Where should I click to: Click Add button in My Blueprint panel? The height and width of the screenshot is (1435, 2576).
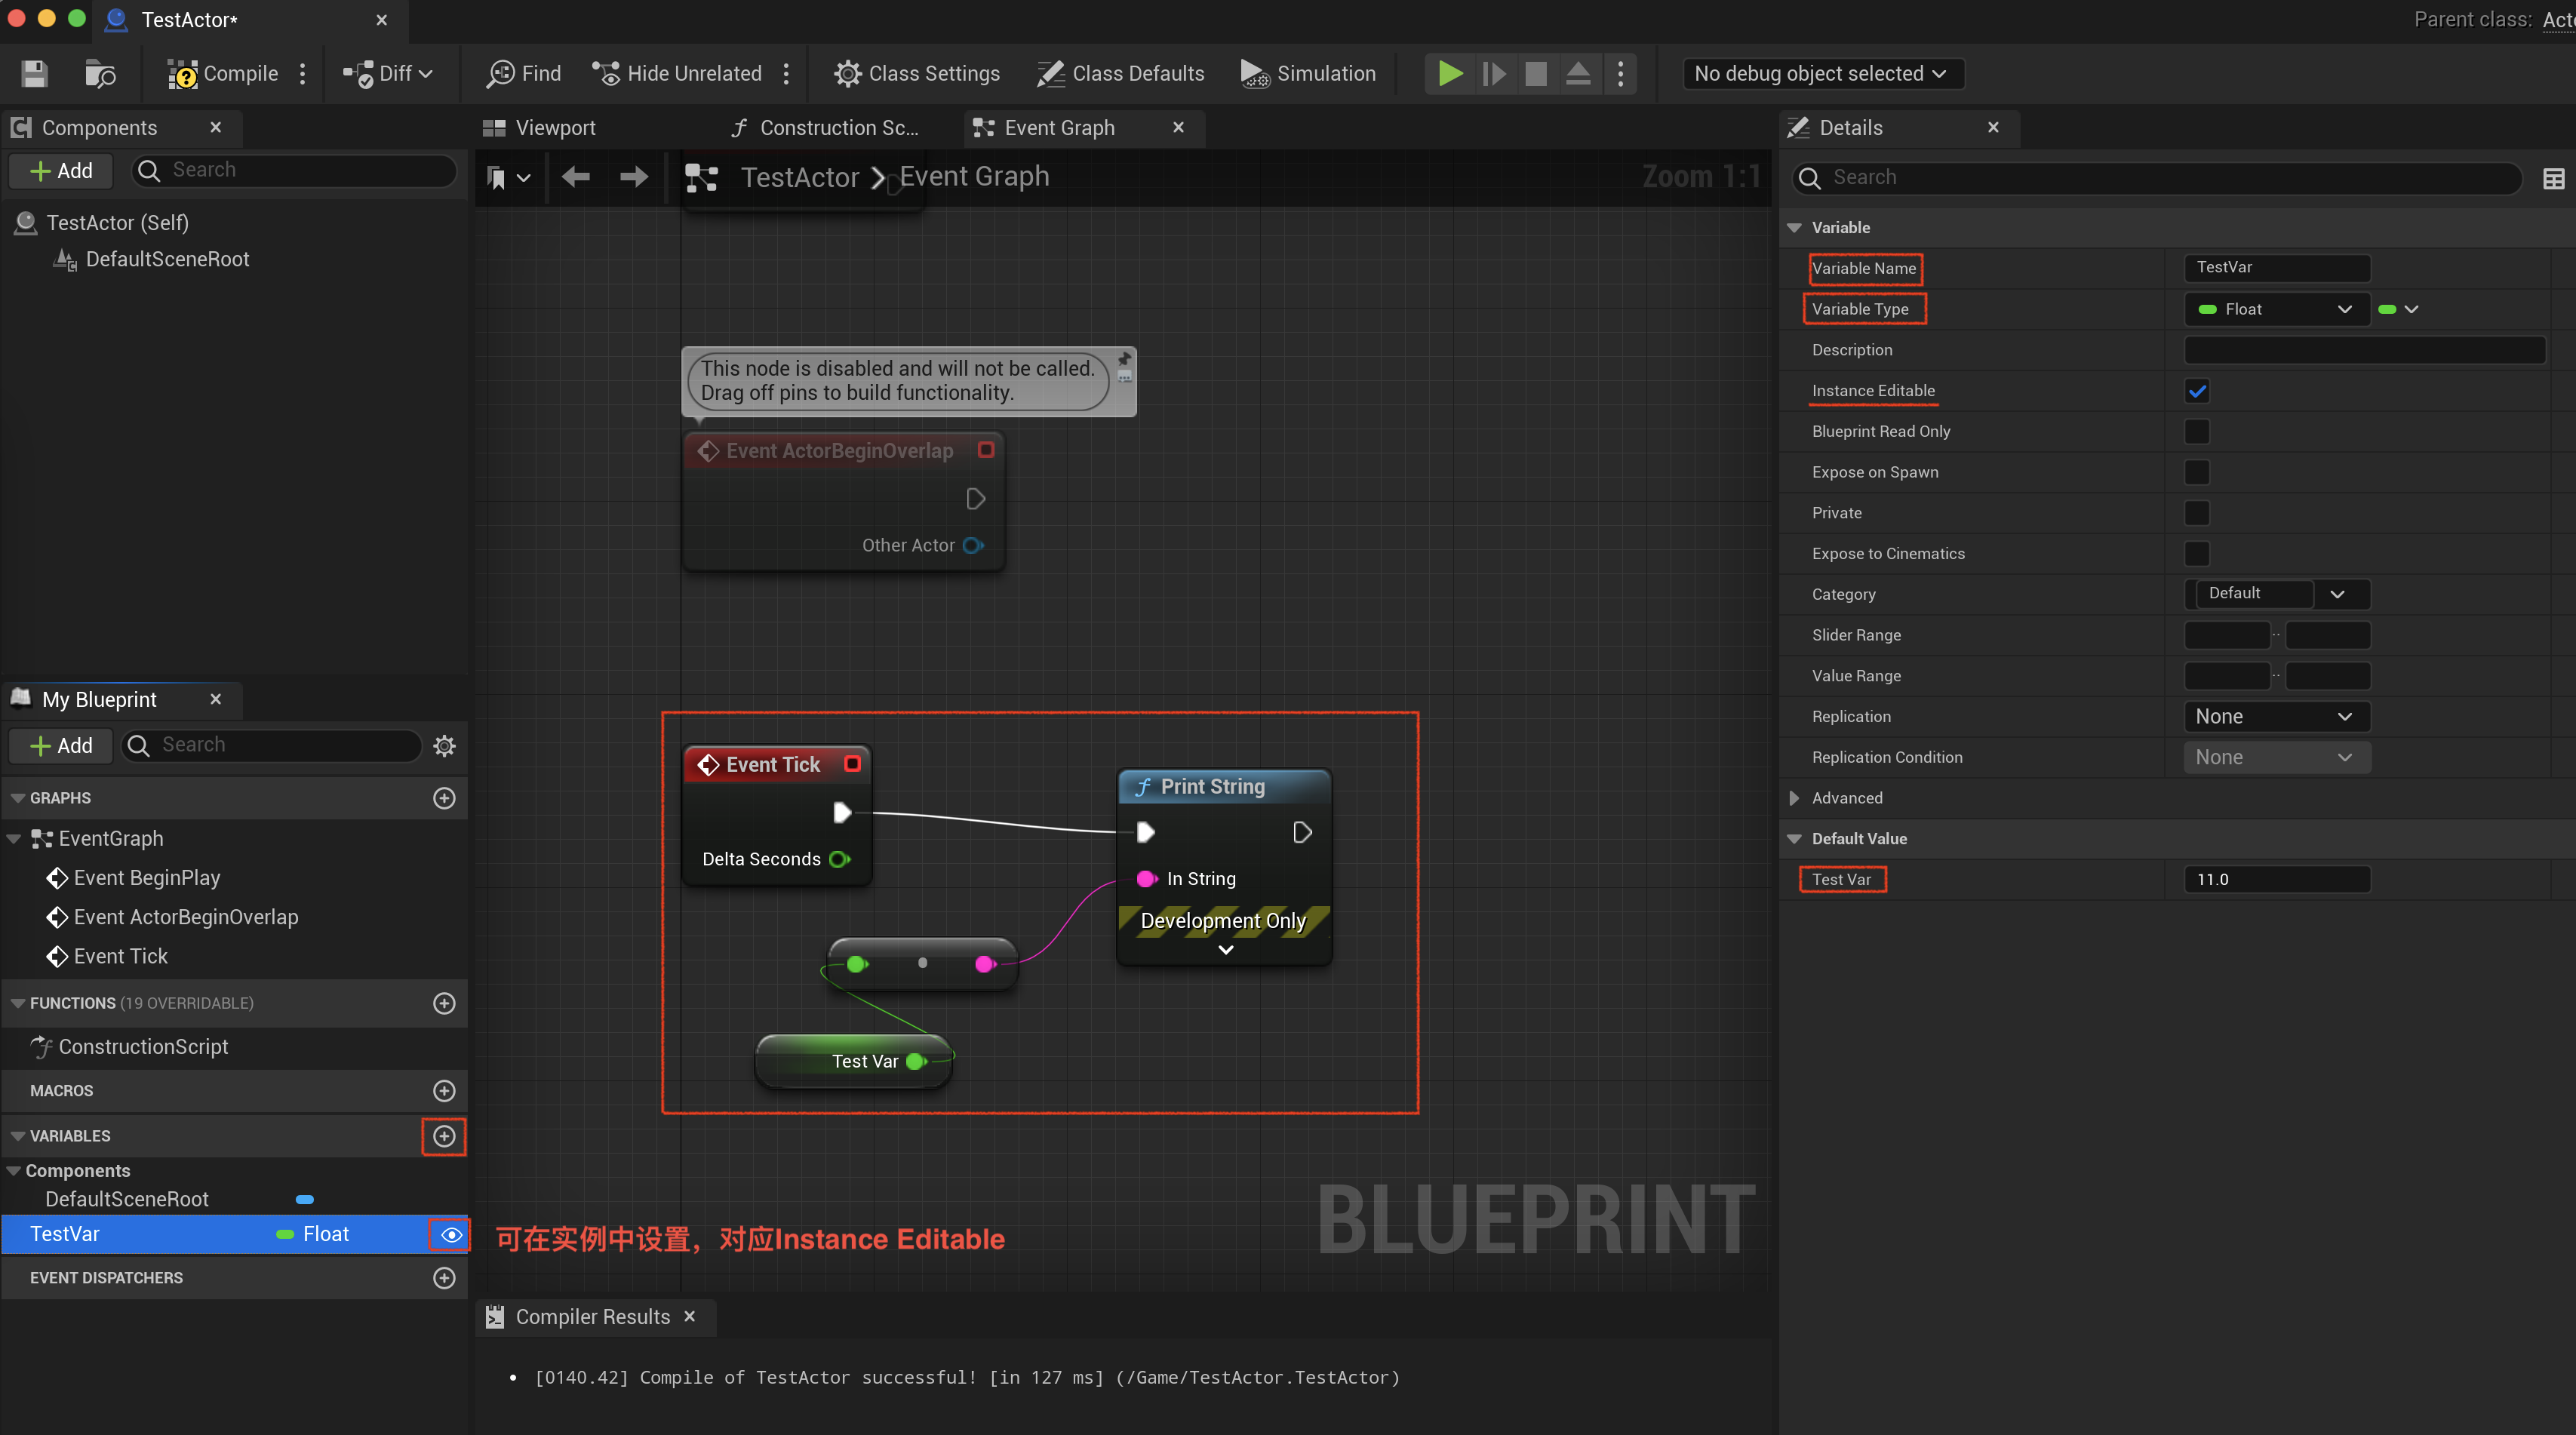click(x=62, y=746)
